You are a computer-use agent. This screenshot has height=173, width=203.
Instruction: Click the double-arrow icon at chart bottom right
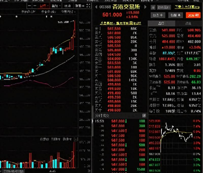click(89, 170)
